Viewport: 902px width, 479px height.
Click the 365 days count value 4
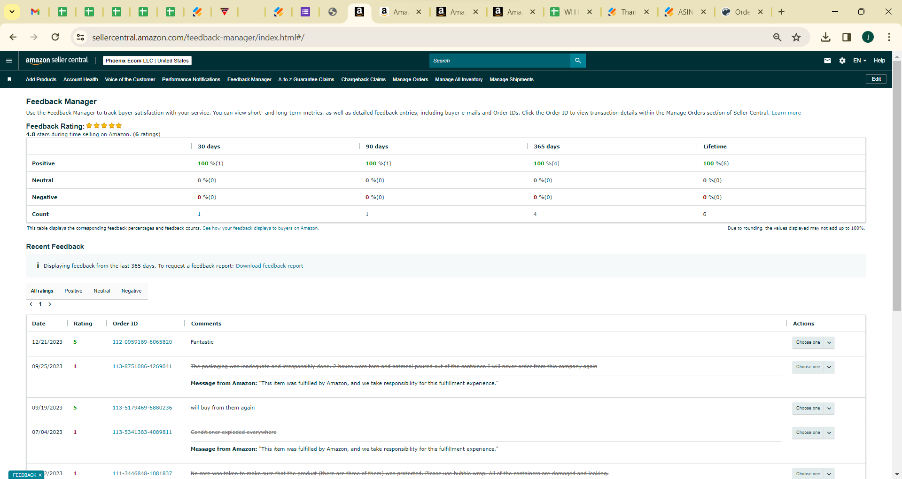535,215
